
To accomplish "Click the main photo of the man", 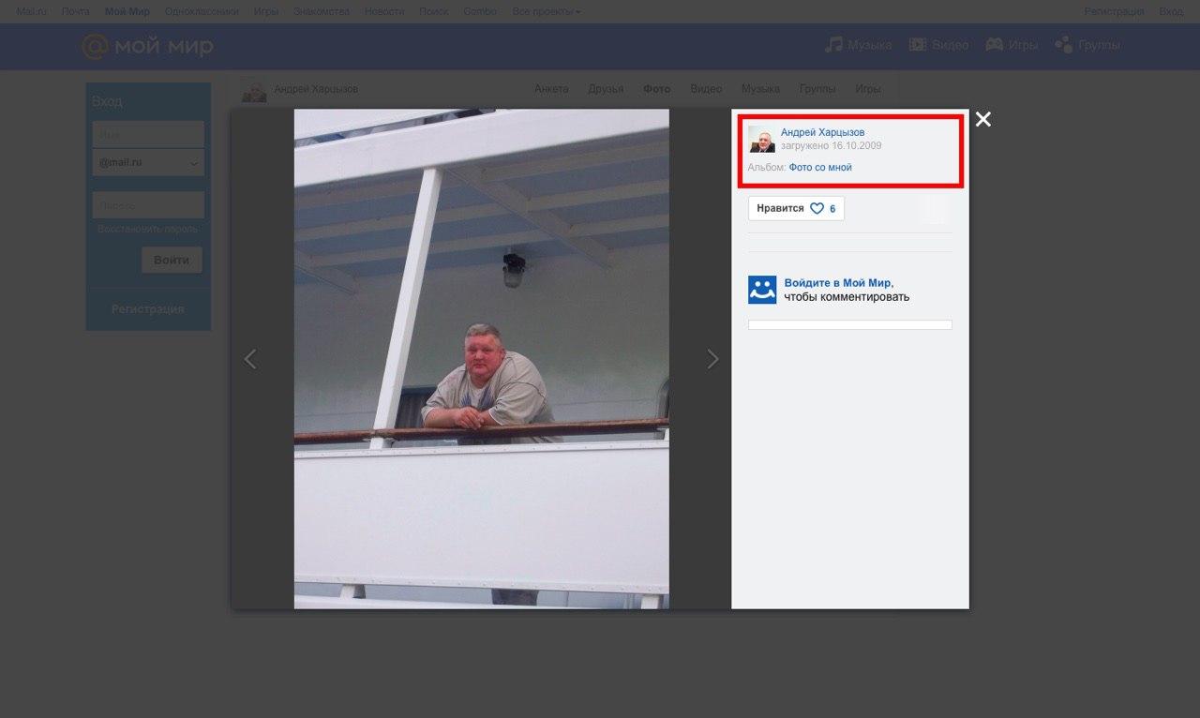I will pyautogui.click(x=482, y=359).
